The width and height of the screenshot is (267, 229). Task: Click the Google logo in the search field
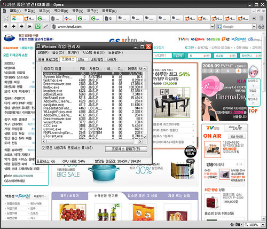pos(219,27)
